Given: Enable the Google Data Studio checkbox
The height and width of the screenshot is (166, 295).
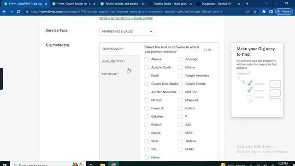Looking at the screenshot, I should [x=147, y=84].
